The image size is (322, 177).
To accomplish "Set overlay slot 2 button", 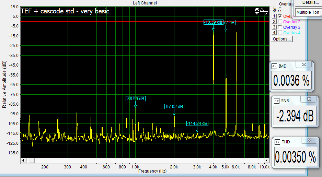I will point(274,22).
